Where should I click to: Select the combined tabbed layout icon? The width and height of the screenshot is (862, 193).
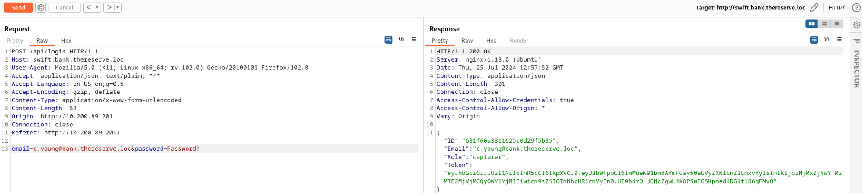[x=837, y=24]
